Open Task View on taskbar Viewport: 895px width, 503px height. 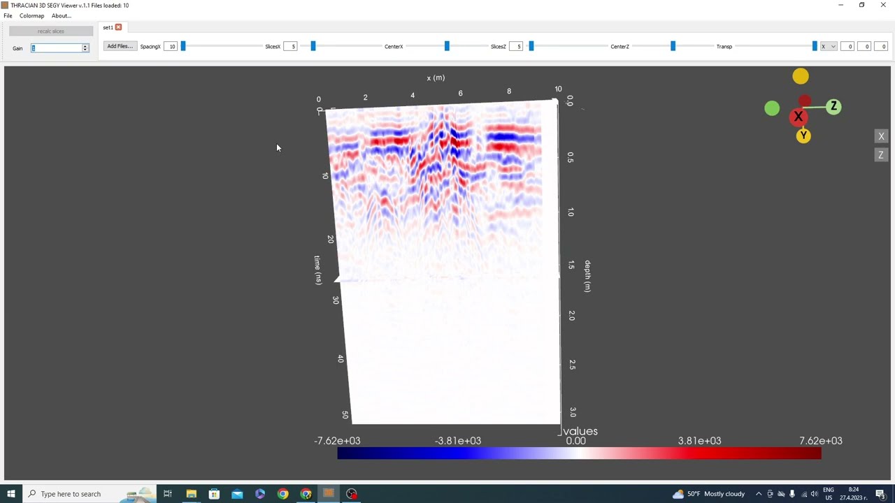(x=168, y=494)
